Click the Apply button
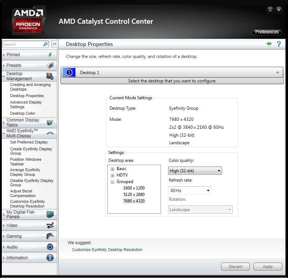Viewport: 288px width, 278px height. (267, 266)
